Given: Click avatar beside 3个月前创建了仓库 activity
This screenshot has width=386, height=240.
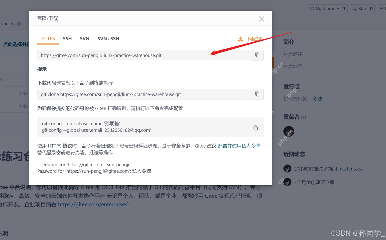Looking at the screenshot, I should [x=287, y=182].
